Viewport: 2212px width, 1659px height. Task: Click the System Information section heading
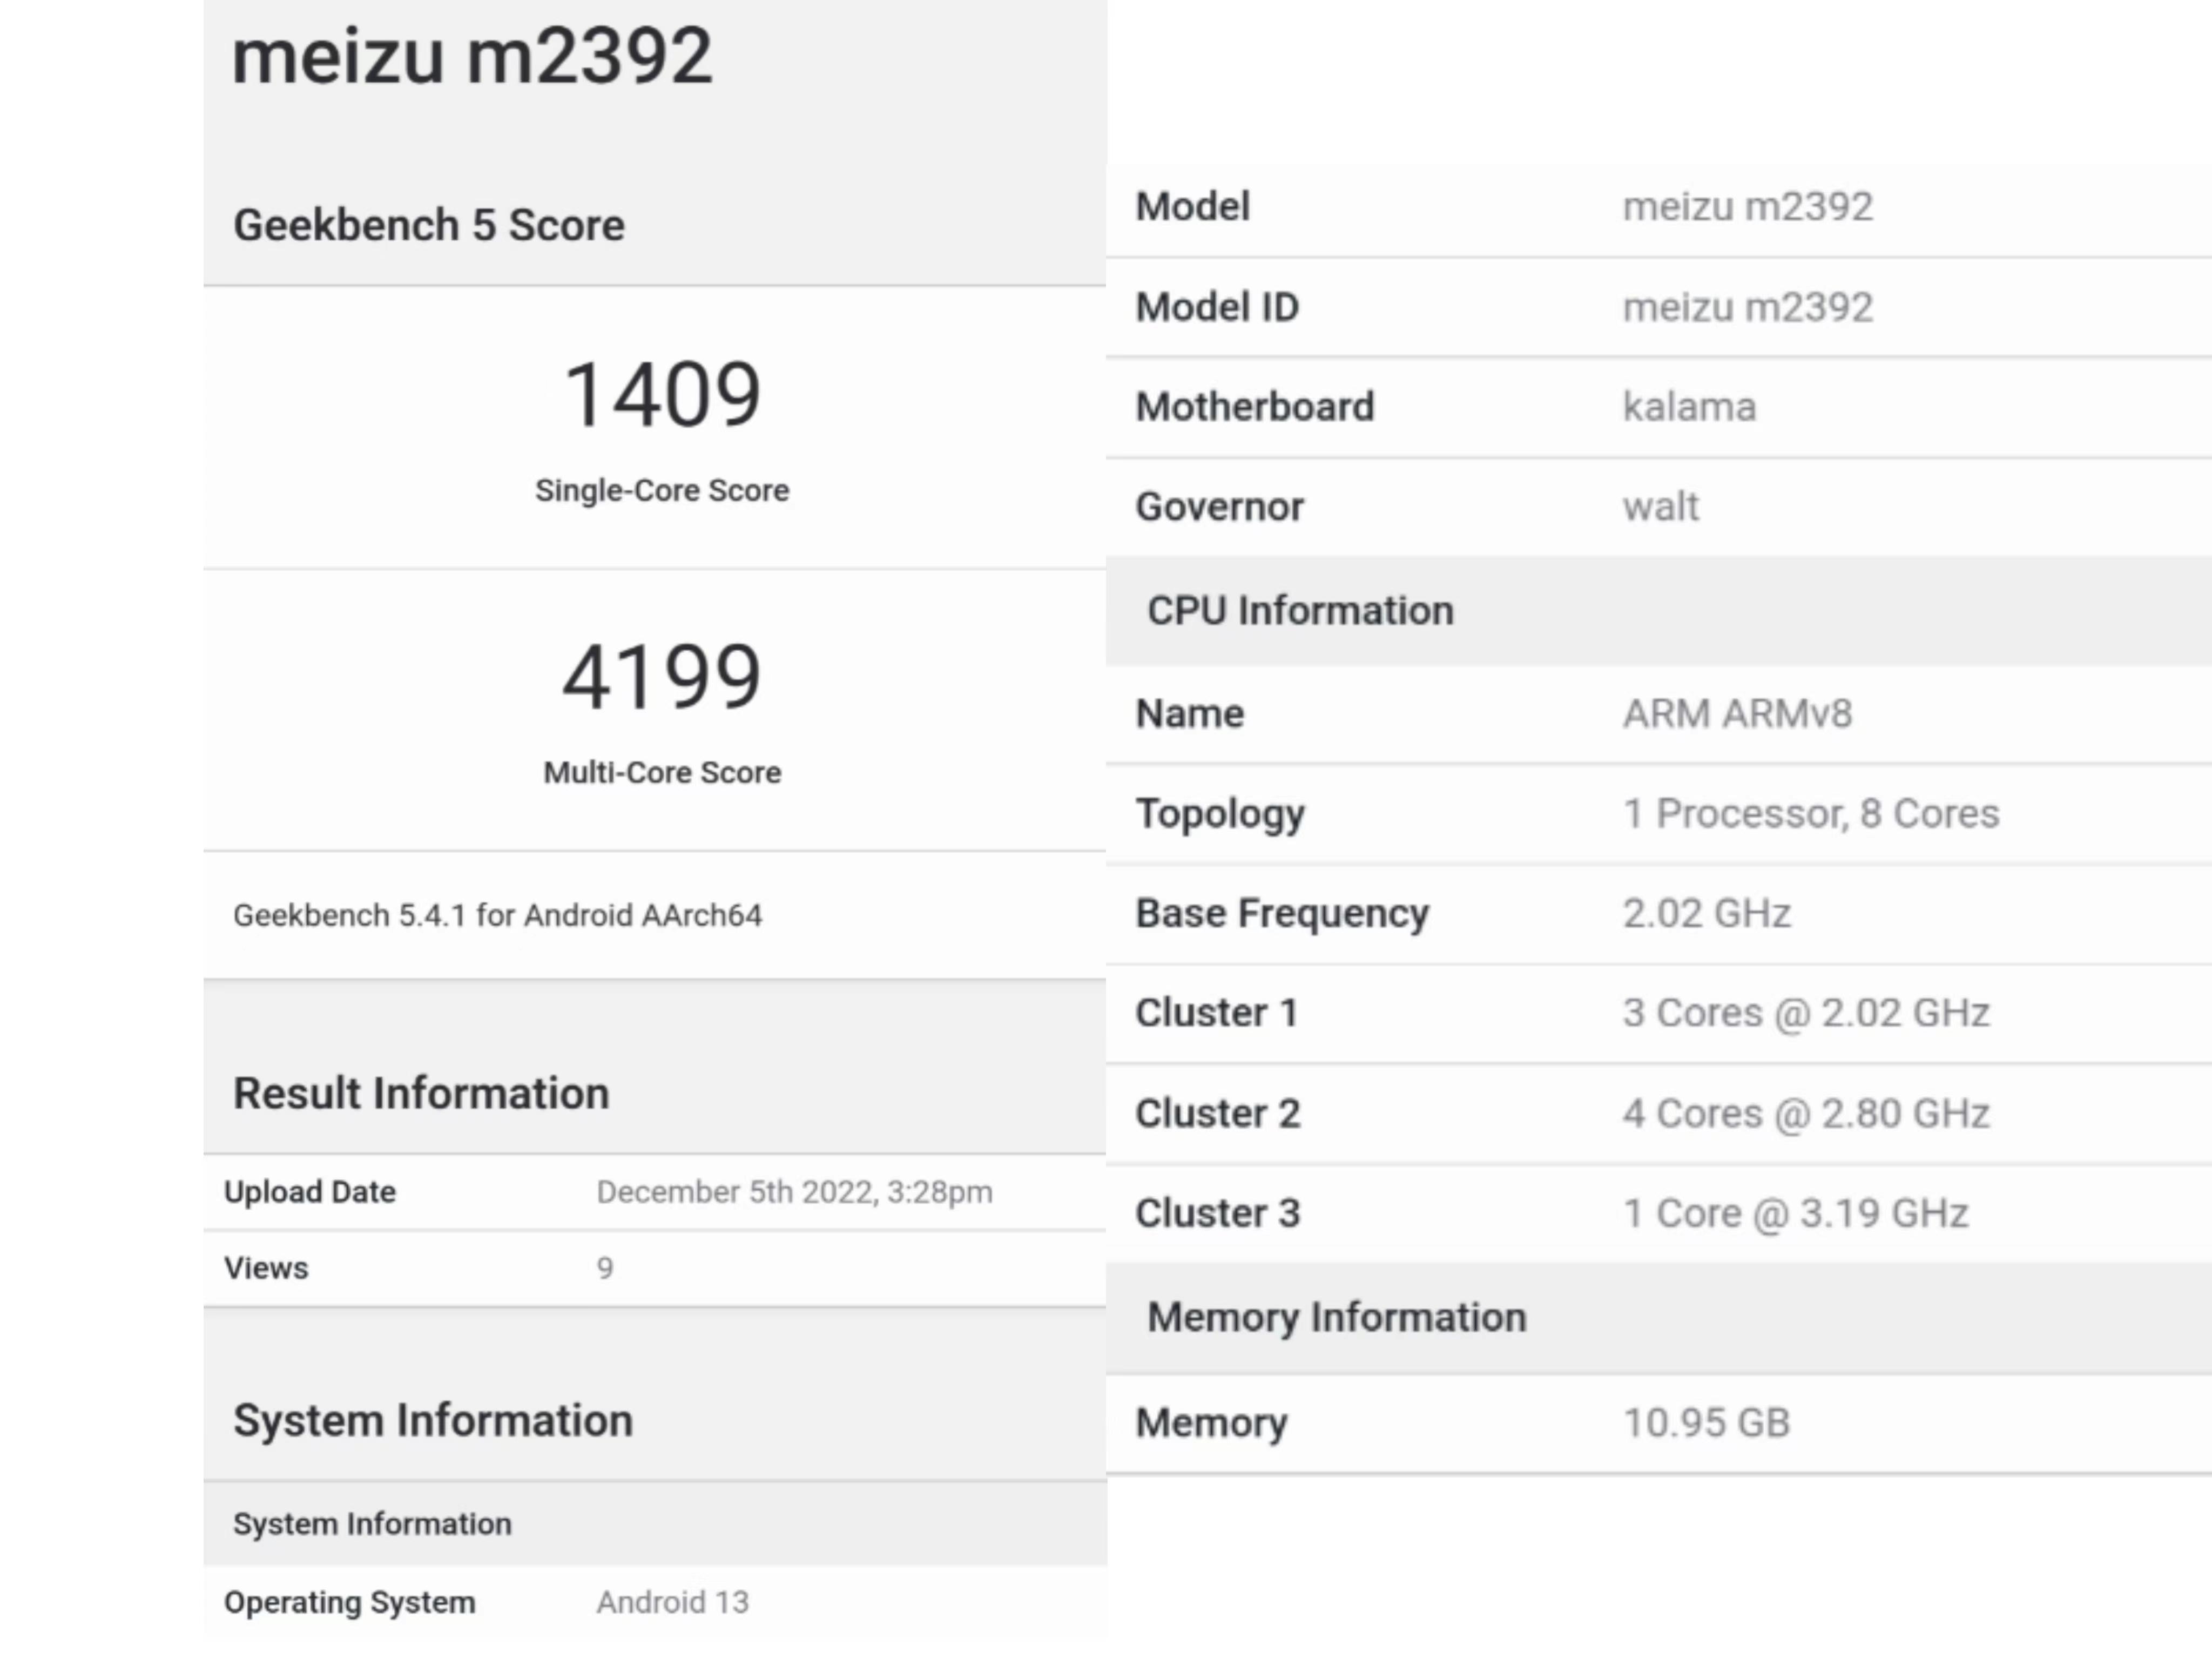[433, 1420]
